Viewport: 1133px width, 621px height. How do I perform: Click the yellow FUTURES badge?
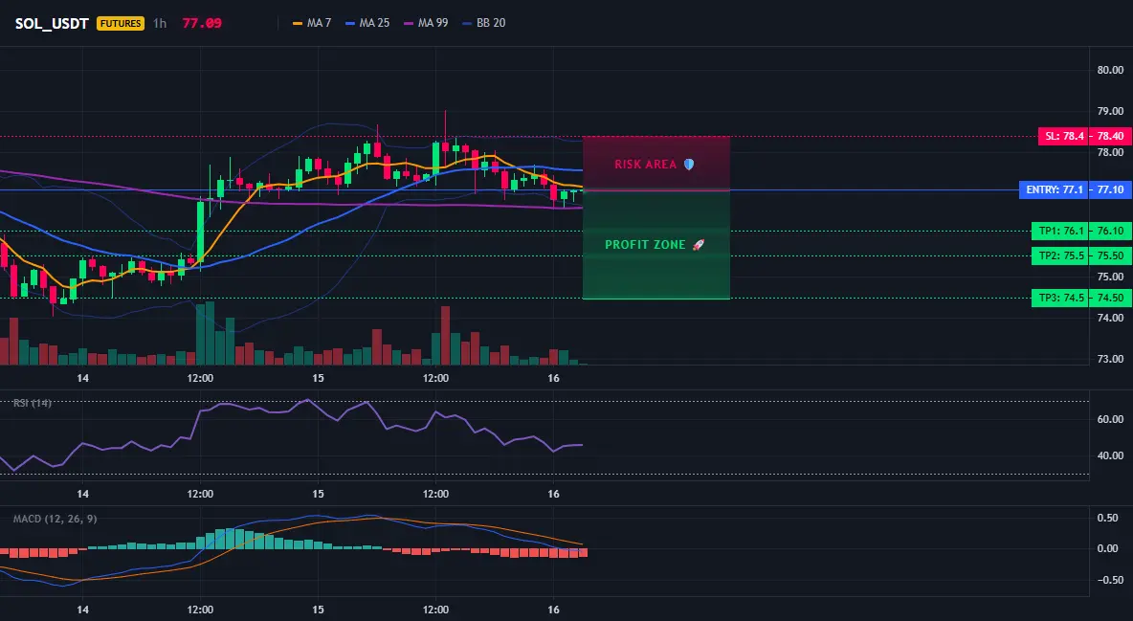[x=121, y=23]
